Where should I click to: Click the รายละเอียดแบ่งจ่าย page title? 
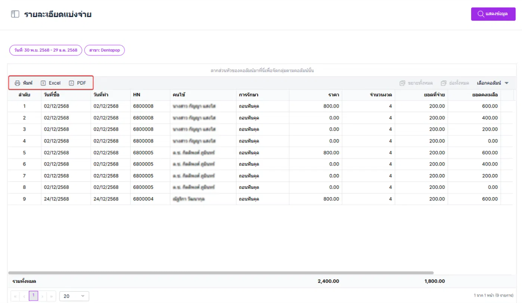(x=58, y=15)
